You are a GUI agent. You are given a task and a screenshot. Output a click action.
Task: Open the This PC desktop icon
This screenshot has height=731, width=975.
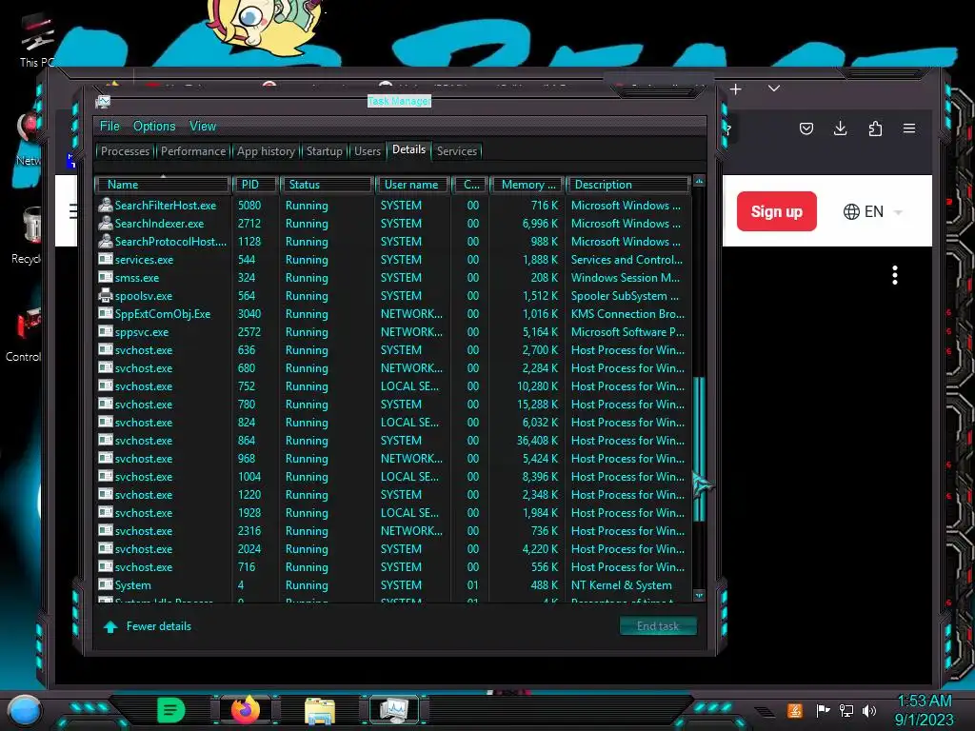click(x=36, y=40)
